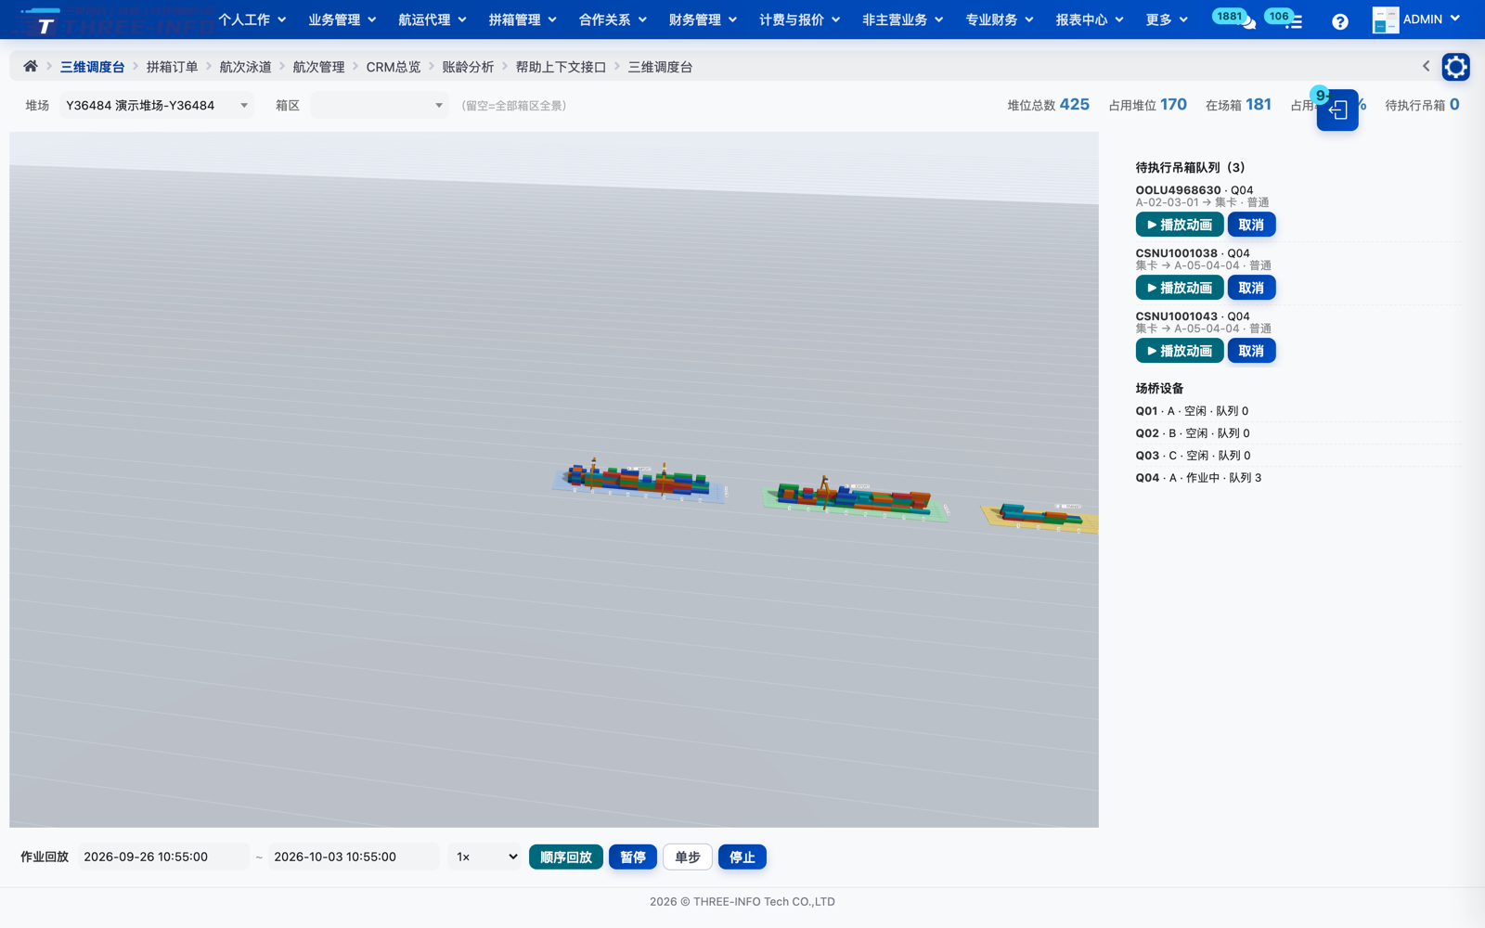Select the Q04 crane row
The height and width of the screenshot is (928, 1485).
[x=1298, y=478]
